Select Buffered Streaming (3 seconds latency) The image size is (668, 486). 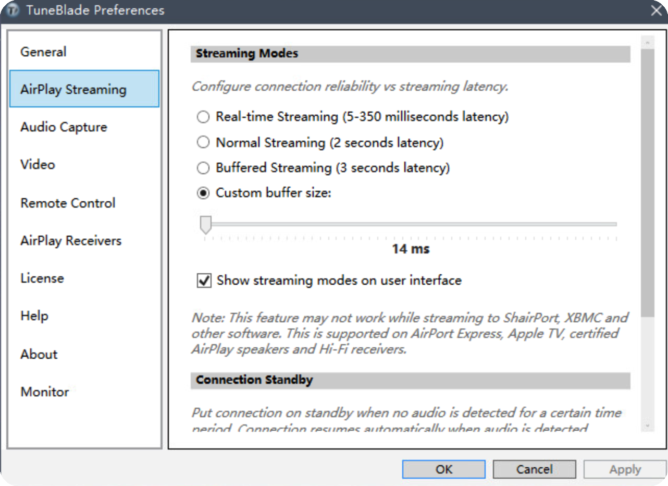click(203, 168)
